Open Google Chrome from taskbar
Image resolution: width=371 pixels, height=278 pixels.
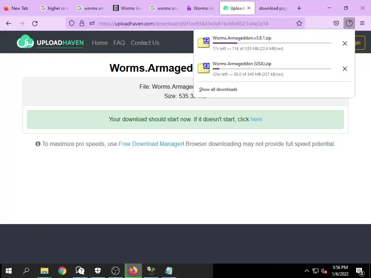(62, 270)
